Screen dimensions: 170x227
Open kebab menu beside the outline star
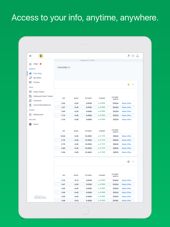click(x=133, y=162)
